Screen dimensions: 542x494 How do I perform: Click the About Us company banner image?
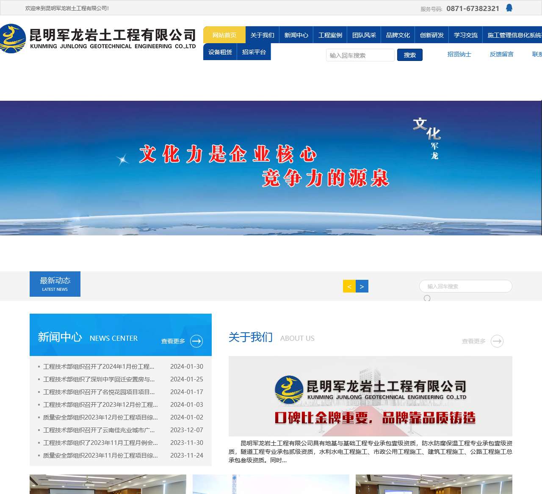pos(371,396)
